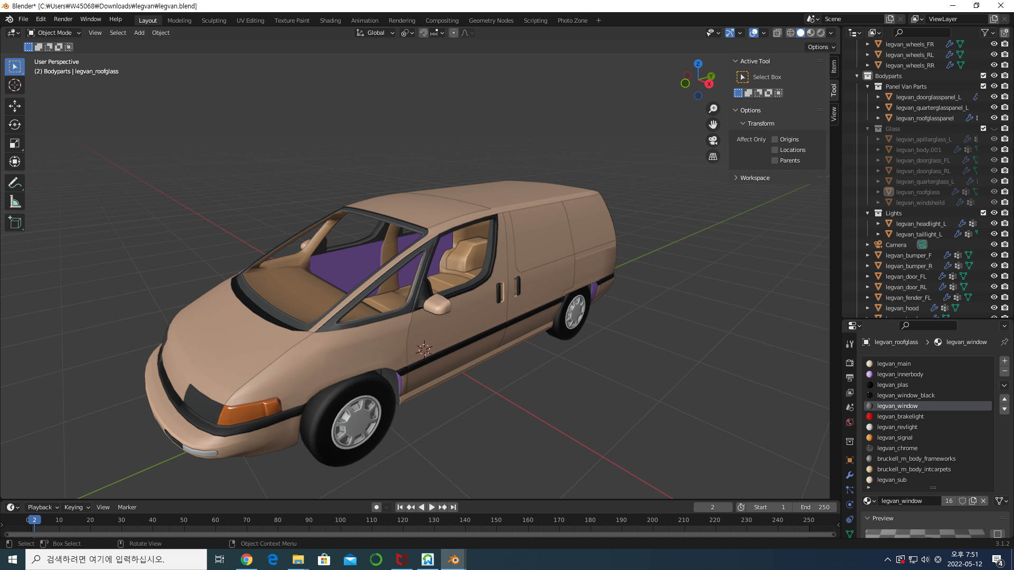Viewport: 1014px width, 570px height.
Task: Select the Scale tool
Action: [15, 144]
